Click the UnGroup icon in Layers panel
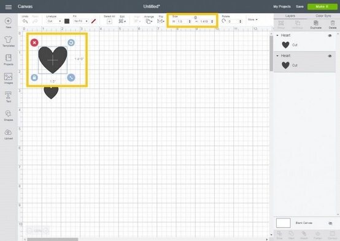The width and height of the screenshot is (340, 241). click(x=298, y=23)
